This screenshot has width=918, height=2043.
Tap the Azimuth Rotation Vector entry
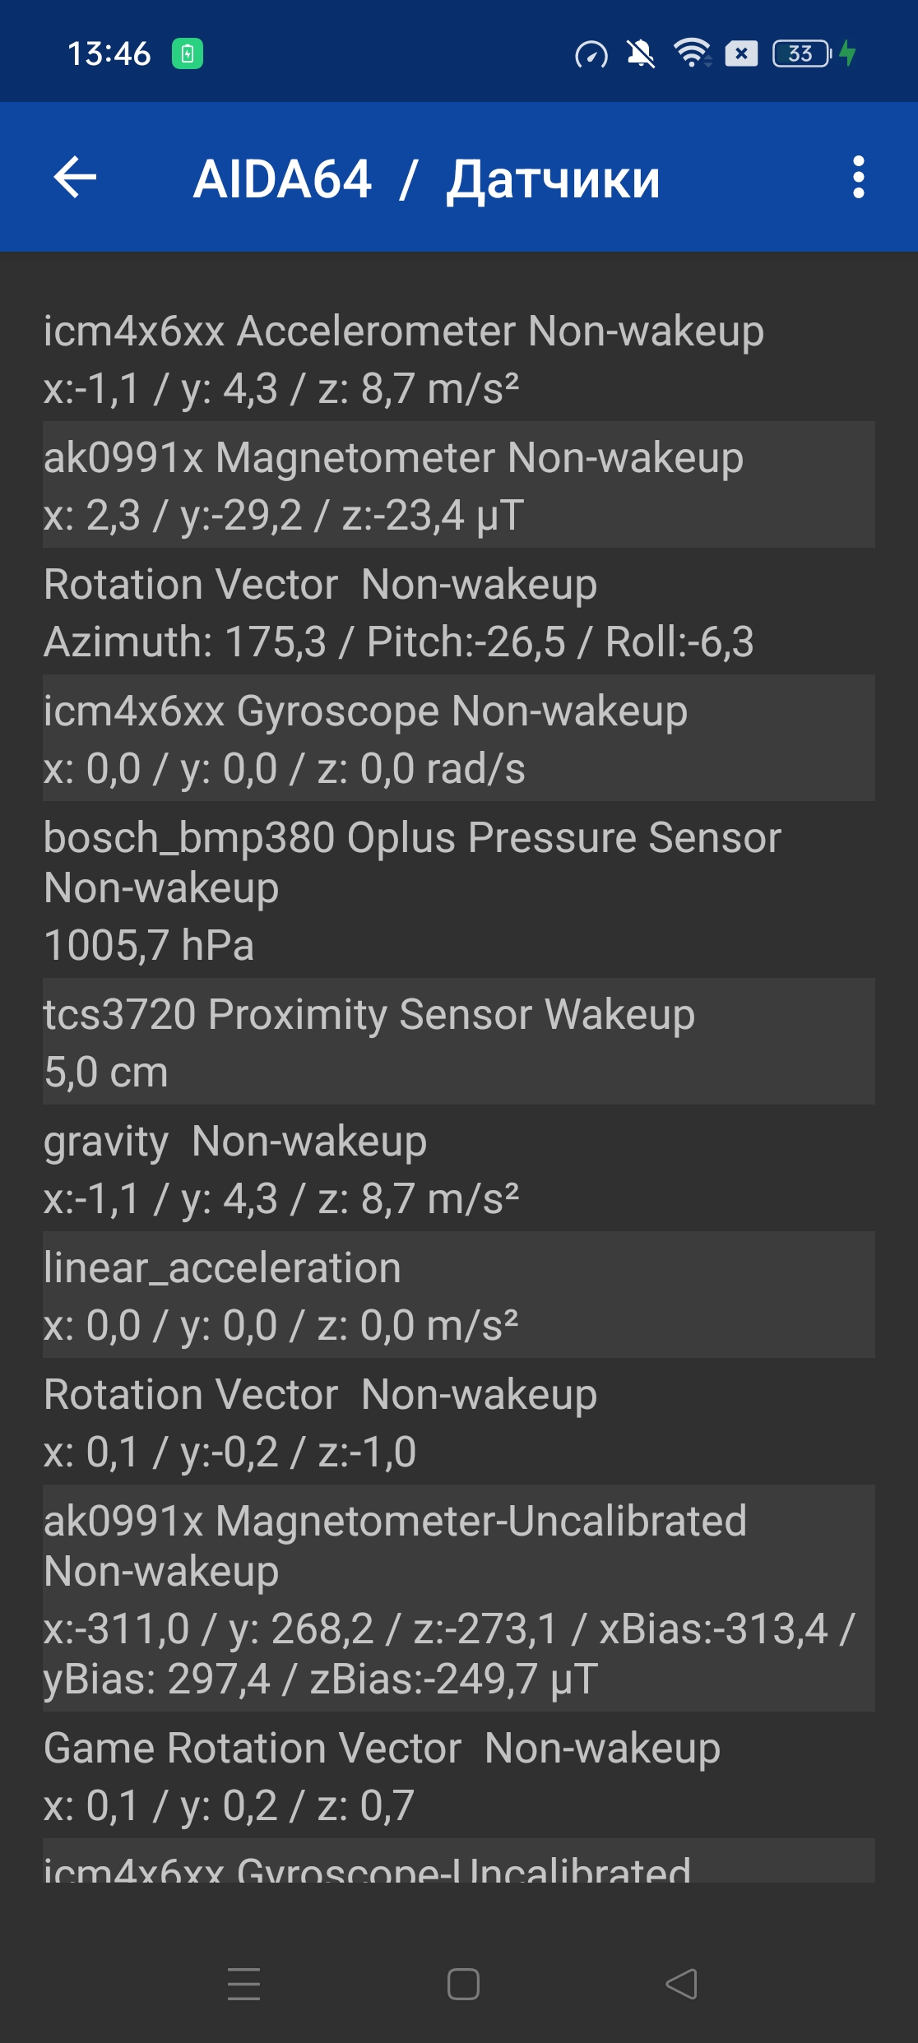[458, 613]
